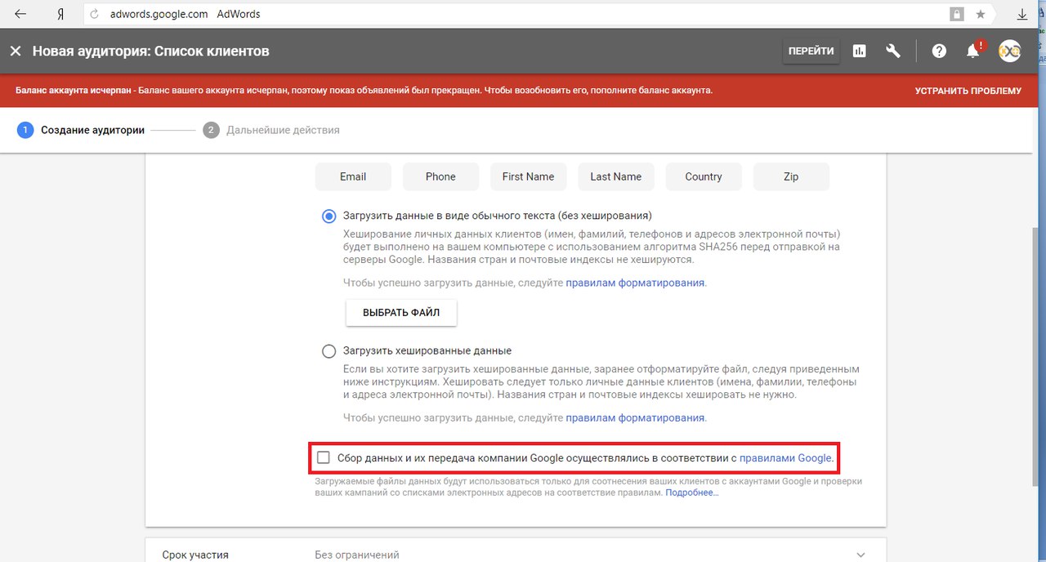
Task: Select step 1 Создание аудитории
Action: pos(81,130)
